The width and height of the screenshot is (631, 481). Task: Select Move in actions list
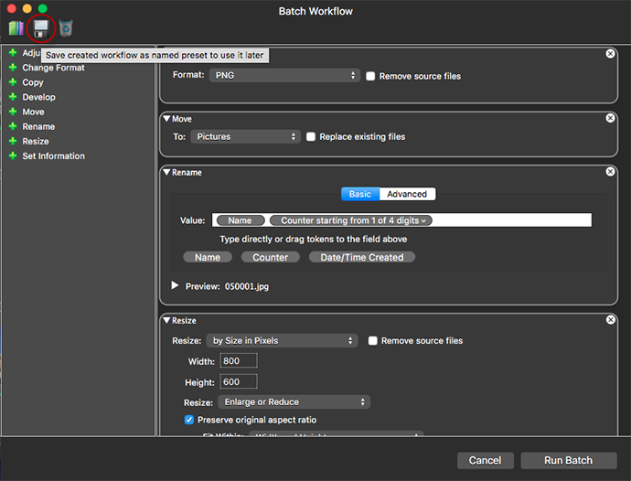[x=33, y=112]
